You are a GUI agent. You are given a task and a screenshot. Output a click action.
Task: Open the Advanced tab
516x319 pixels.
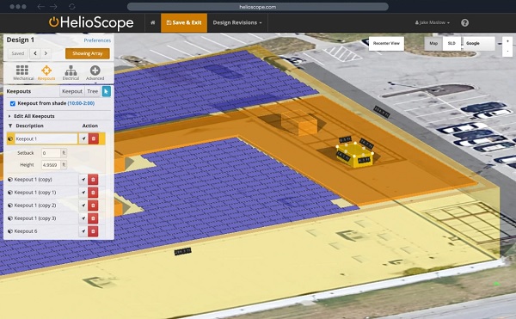pyautogui.click(x=95, y=72)
